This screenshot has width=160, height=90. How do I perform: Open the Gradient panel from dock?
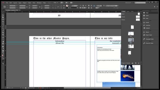150,28
